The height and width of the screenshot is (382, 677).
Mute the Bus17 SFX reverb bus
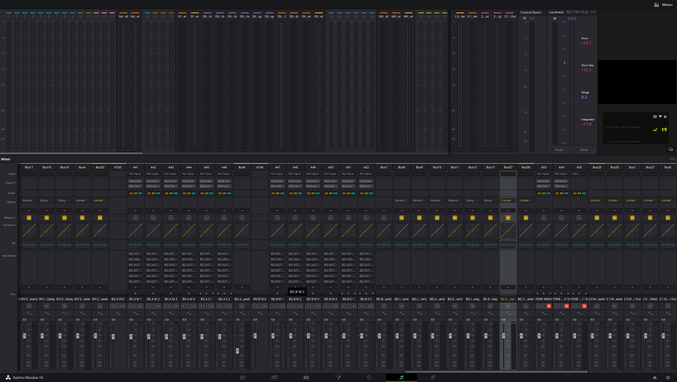pyautogui.click(x=29, y=306)
